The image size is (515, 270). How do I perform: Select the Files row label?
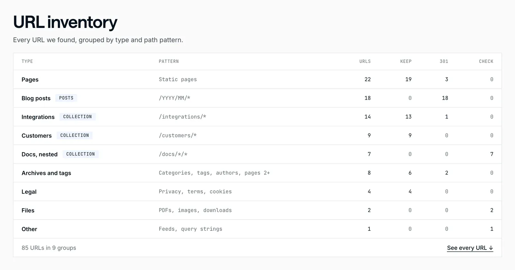[28, 210]
